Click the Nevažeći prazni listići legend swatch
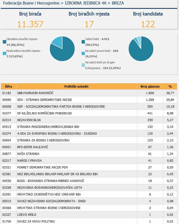Image resolution: width=179 pixels, height=224 pixels. pos(83,53)
